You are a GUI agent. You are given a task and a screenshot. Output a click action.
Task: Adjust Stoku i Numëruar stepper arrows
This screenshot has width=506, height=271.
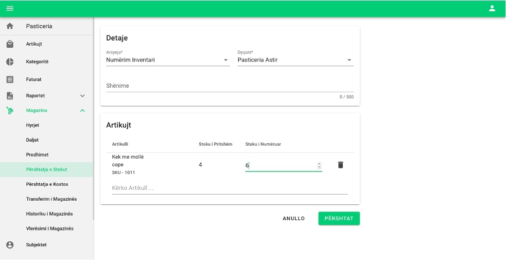click(x=319, y=165)
